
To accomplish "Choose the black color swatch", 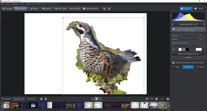I will tap(187, 49).
